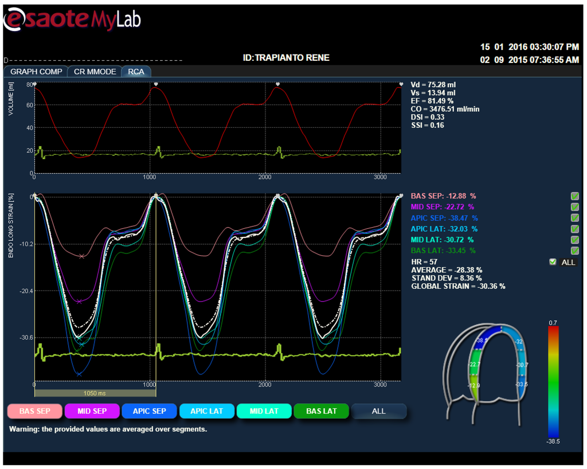The width and height of the screenshot is (587, 469).
Task: Click the strain color scale bar
Action: pyautogui.click(x=553, y=381)
